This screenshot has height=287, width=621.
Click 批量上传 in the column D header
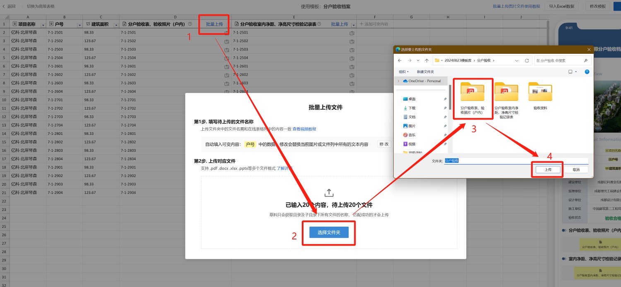[214, 24]
